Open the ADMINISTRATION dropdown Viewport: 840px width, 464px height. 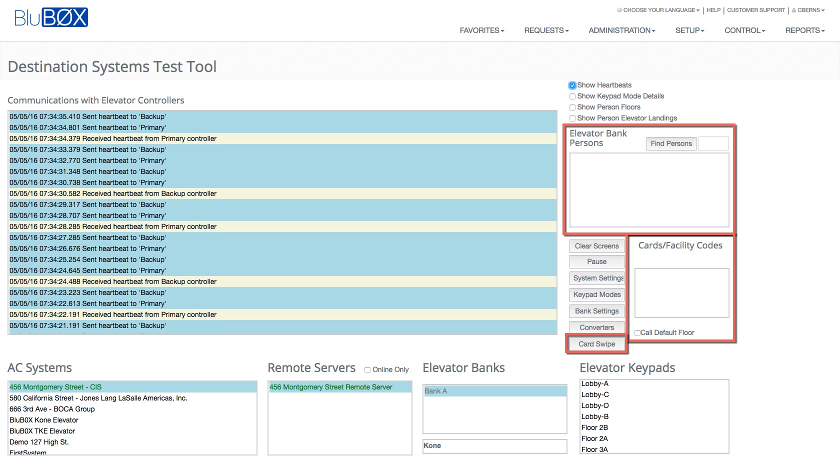tap(621, 30)
